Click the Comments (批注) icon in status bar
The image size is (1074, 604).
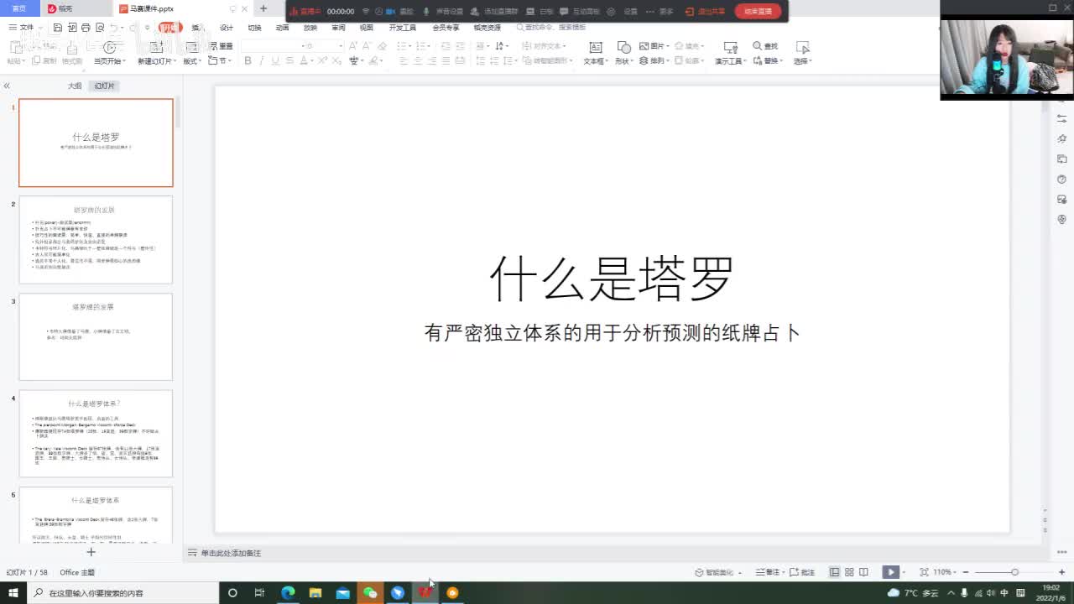(802, 572)
